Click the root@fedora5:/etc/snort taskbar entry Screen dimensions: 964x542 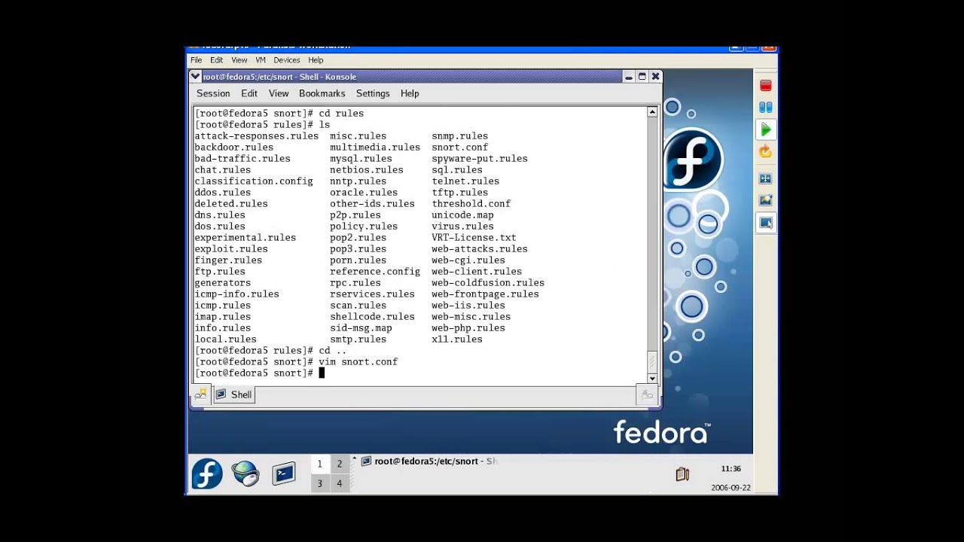coord(429,461)
